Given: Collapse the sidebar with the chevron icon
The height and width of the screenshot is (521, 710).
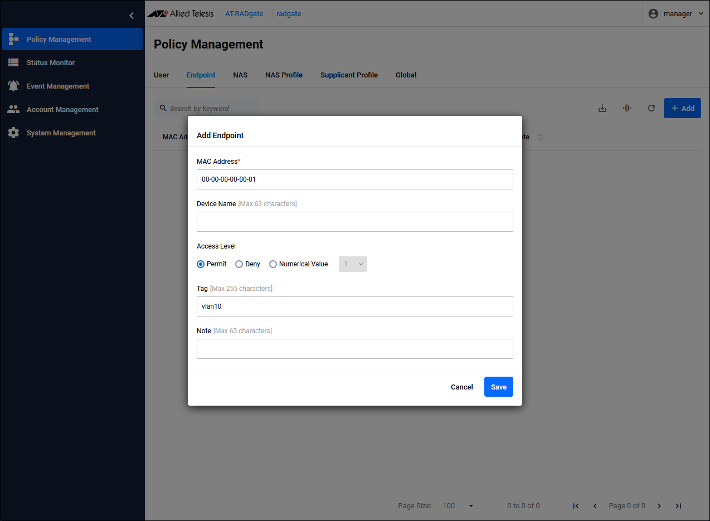Looking at the screenshot, I should tap(132, 16).
